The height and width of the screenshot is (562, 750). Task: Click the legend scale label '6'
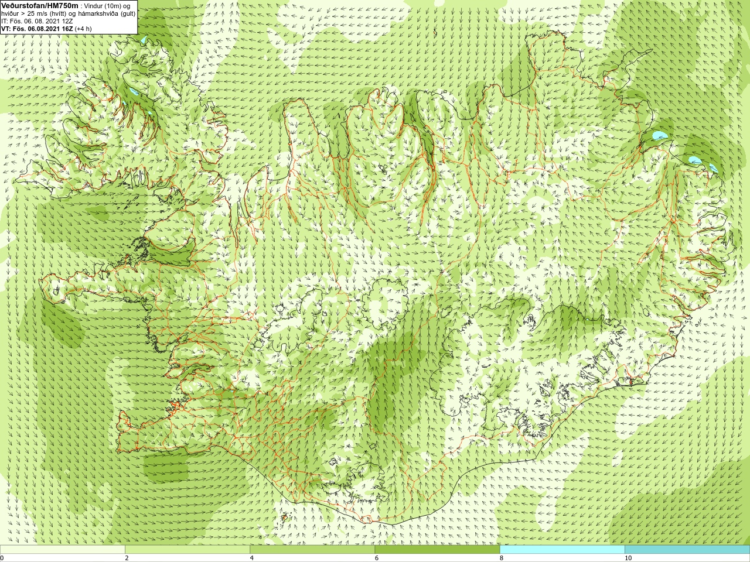tap(376, 558)
